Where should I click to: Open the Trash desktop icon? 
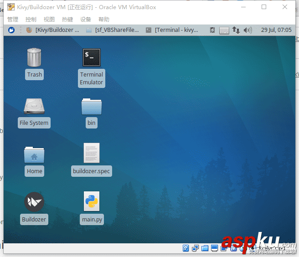(34, 57)
